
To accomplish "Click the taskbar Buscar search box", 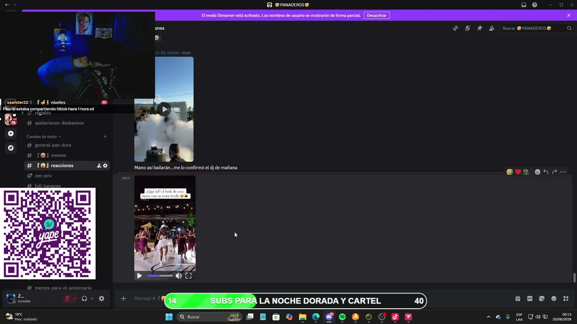I will (x=210, y=317).
